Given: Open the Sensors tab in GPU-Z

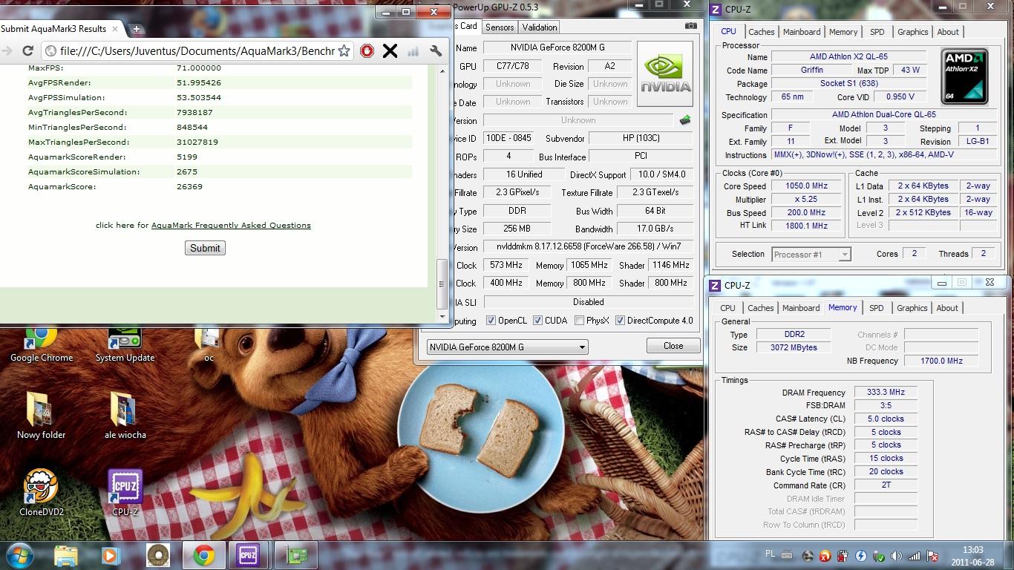Looking at the screenshot, I should pyautogui.click(x=500, y=27).
